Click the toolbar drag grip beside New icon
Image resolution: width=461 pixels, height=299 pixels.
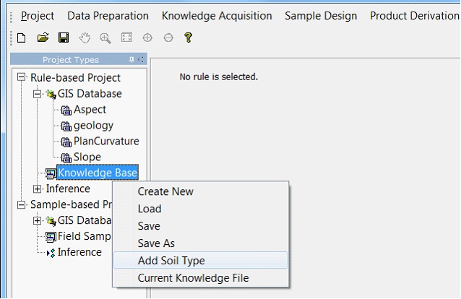[x=12, y=38]
